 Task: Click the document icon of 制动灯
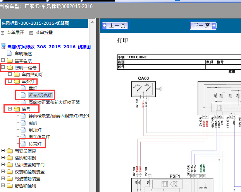pos(23,130)
